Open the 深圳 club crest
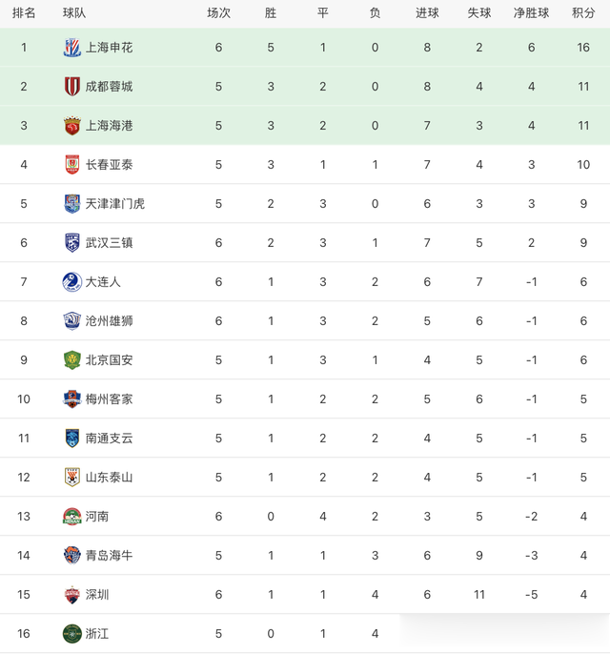This screenshot has width=610, height=654. pos(72,594)
